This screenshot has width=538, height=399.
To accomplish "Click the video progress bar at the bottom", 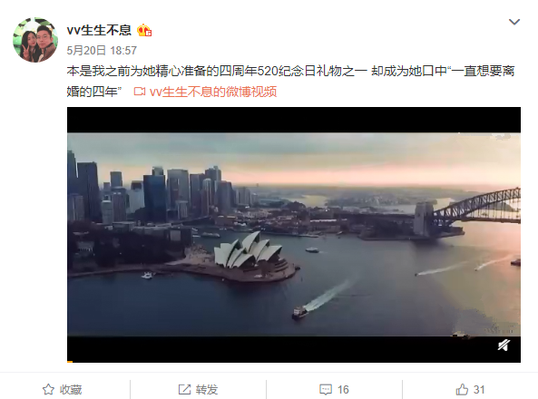I will (294, 362).
